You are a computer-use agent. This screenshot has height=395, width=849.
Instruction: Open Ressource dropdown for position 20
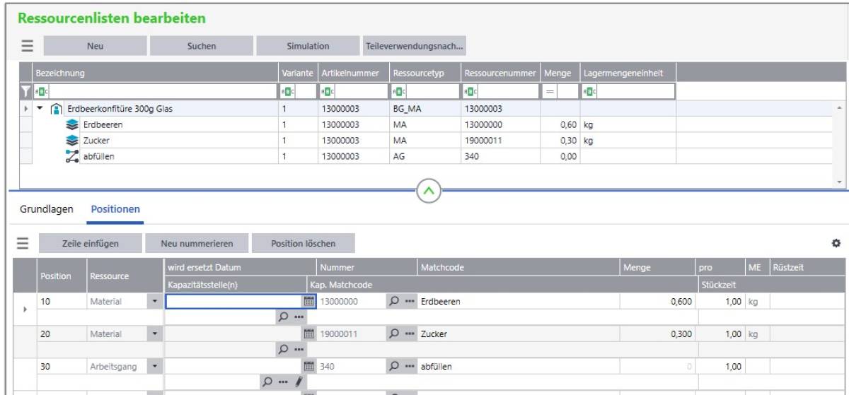point(155,334)
